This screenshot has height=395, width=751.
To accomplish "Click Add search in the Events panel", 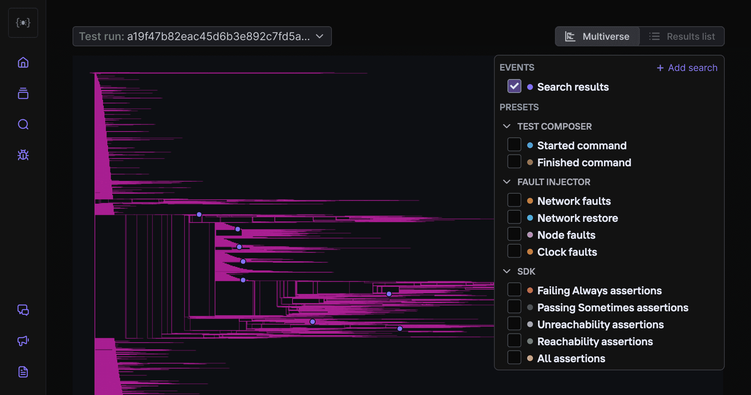I will point(687,68).
